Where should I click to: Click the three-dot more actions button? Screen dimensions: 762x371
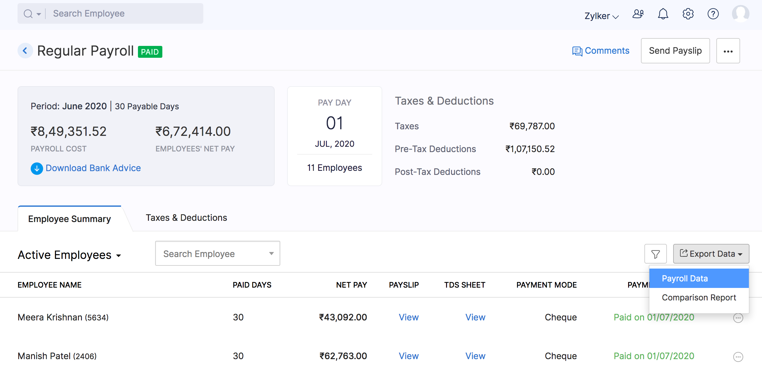pyautogui.click(x=728, y=51)
